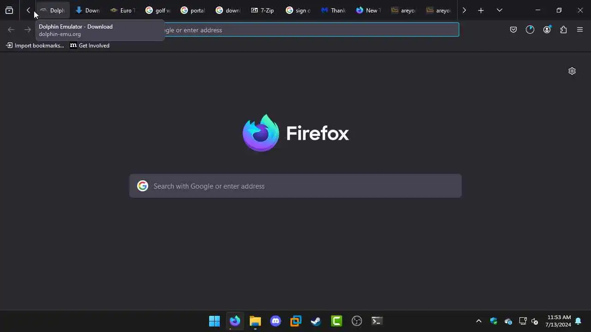Viewport: 591px width, 332px height.
Task: Click the OneDrive cloud tray icon
Action: (x=508, y=321)
